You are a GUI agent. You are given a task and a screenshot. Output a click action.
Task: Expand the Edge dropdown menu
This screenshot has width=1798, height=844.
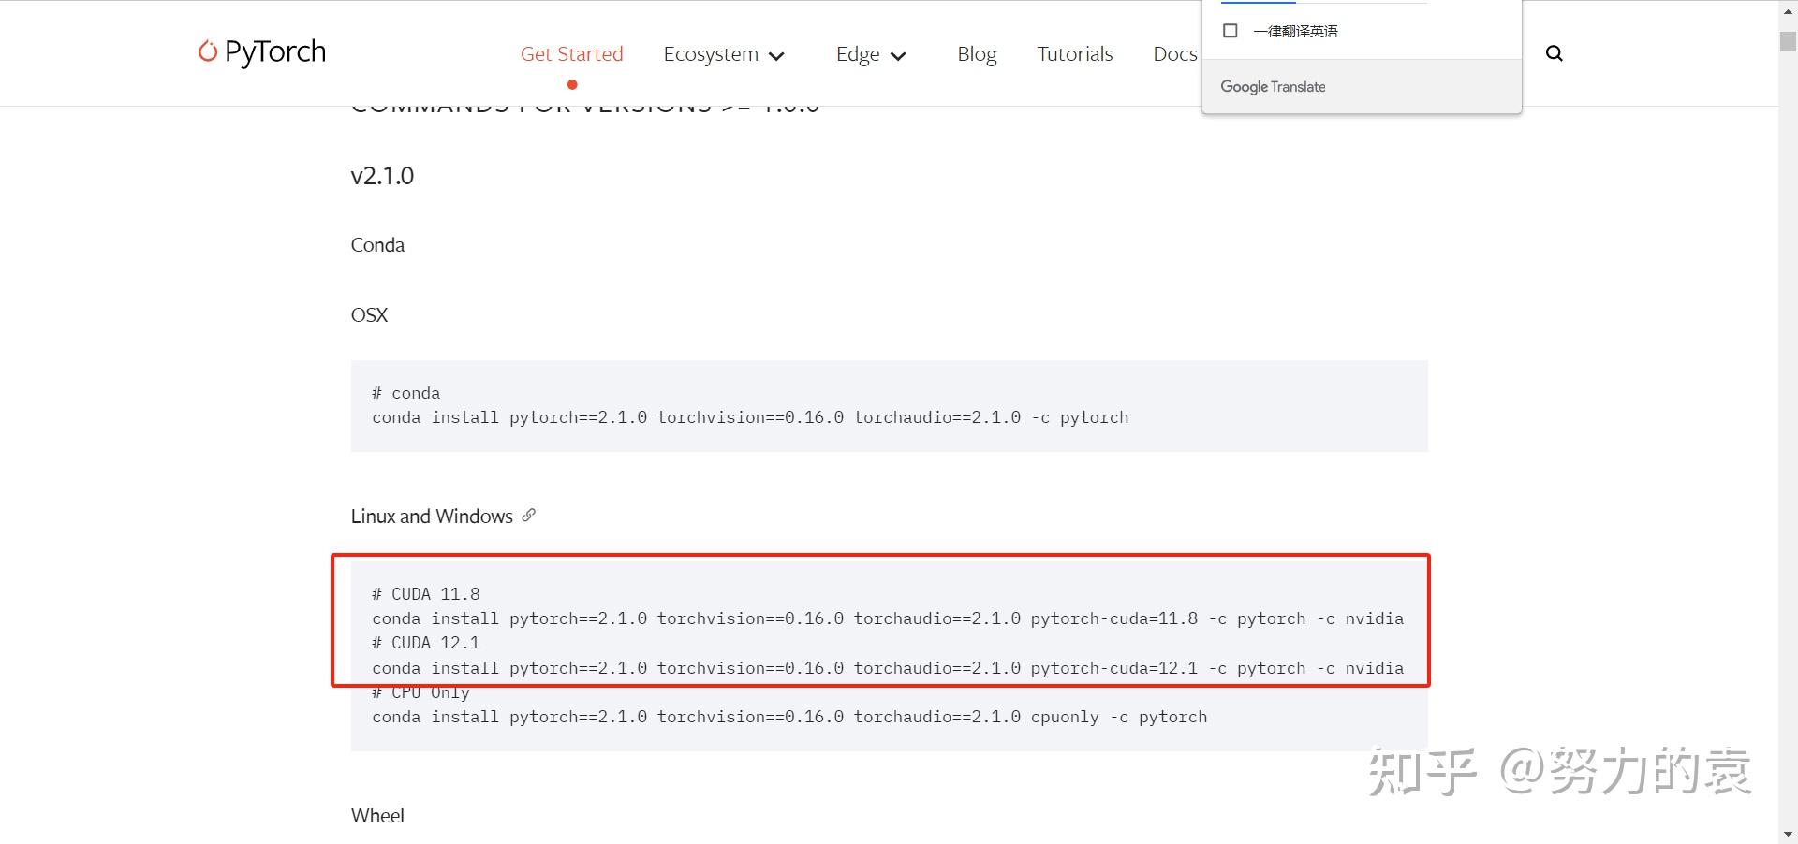(857, 53)
